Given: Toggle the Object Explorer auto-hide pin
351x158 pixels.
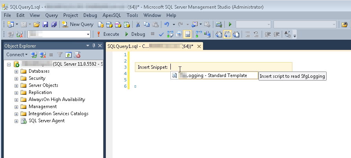Looking at the screenshot, I should [94, 46].
